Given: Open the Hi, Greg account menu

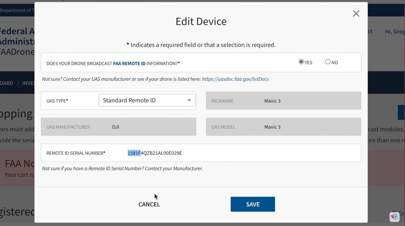Looking at the screenshot, I should [394, 32].
